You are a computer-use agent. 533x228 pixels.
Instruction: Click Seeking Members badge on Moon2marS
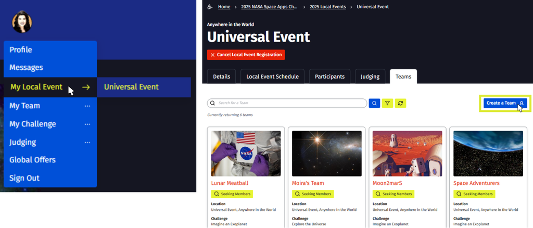(x=394, y=194)
